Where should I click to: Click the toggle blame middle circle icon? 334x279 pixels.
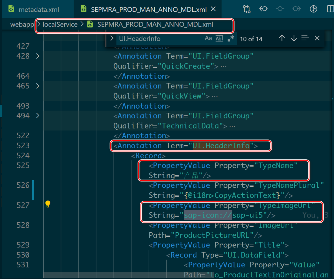click(280, 9)
